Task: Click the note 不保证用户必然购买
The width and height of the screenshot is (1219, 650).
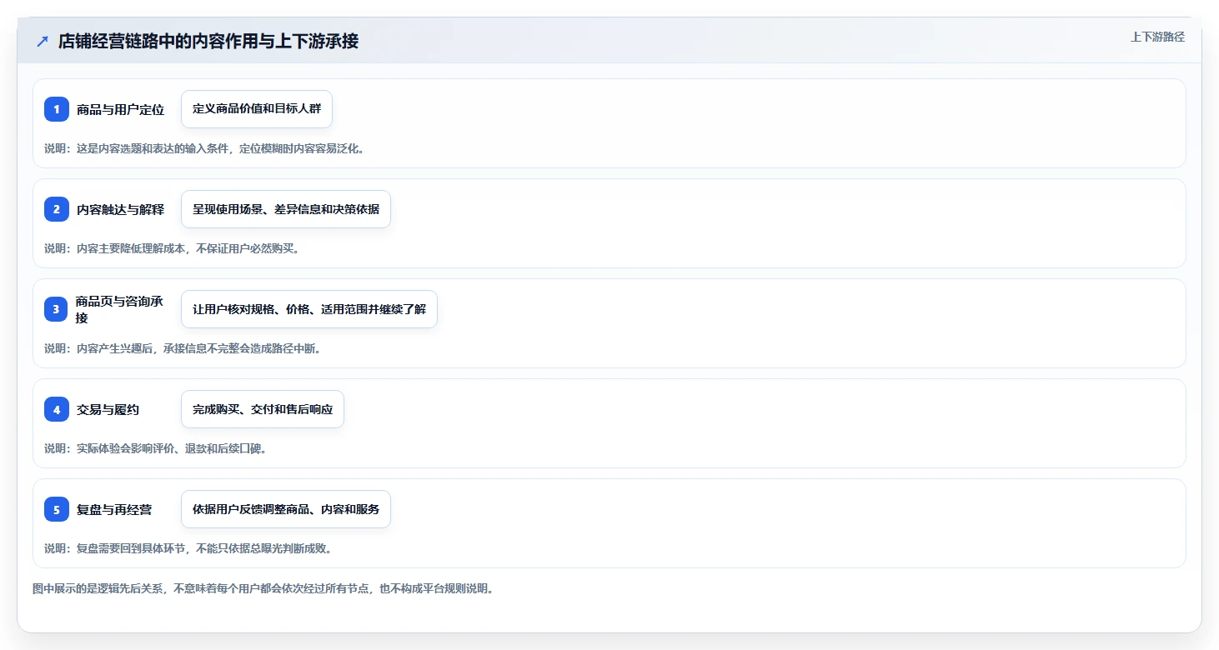Action: tap(172, 248)
